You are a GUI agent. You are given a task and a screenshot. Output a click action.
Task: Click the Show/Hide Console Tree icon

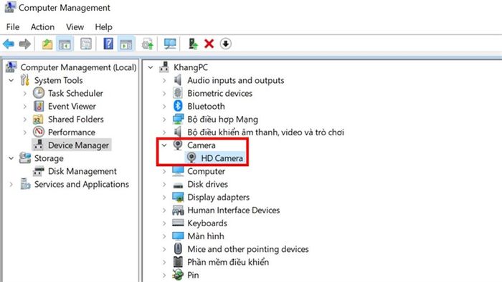[65, 44]
